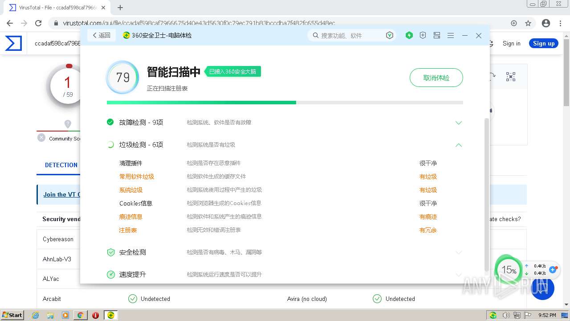The width and height of the screenshot is (570, 321).
Task: Click the volume speaker icon in system tray
Action: point(507,315)
